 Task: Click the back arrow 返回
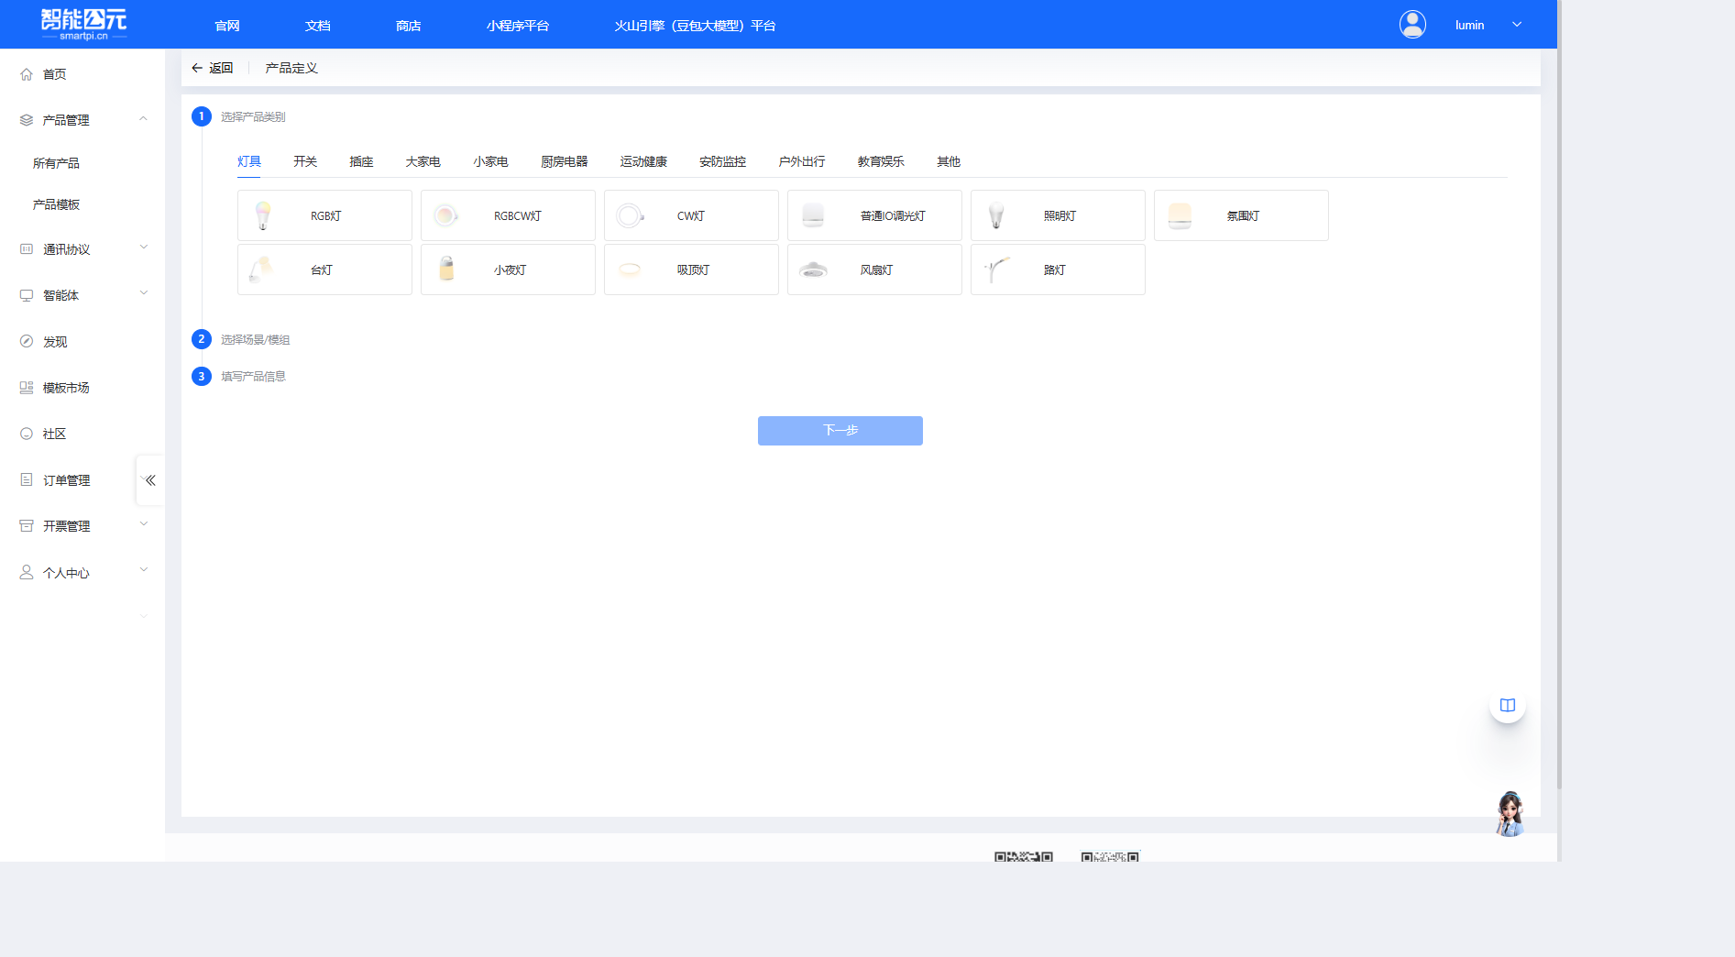212,68
